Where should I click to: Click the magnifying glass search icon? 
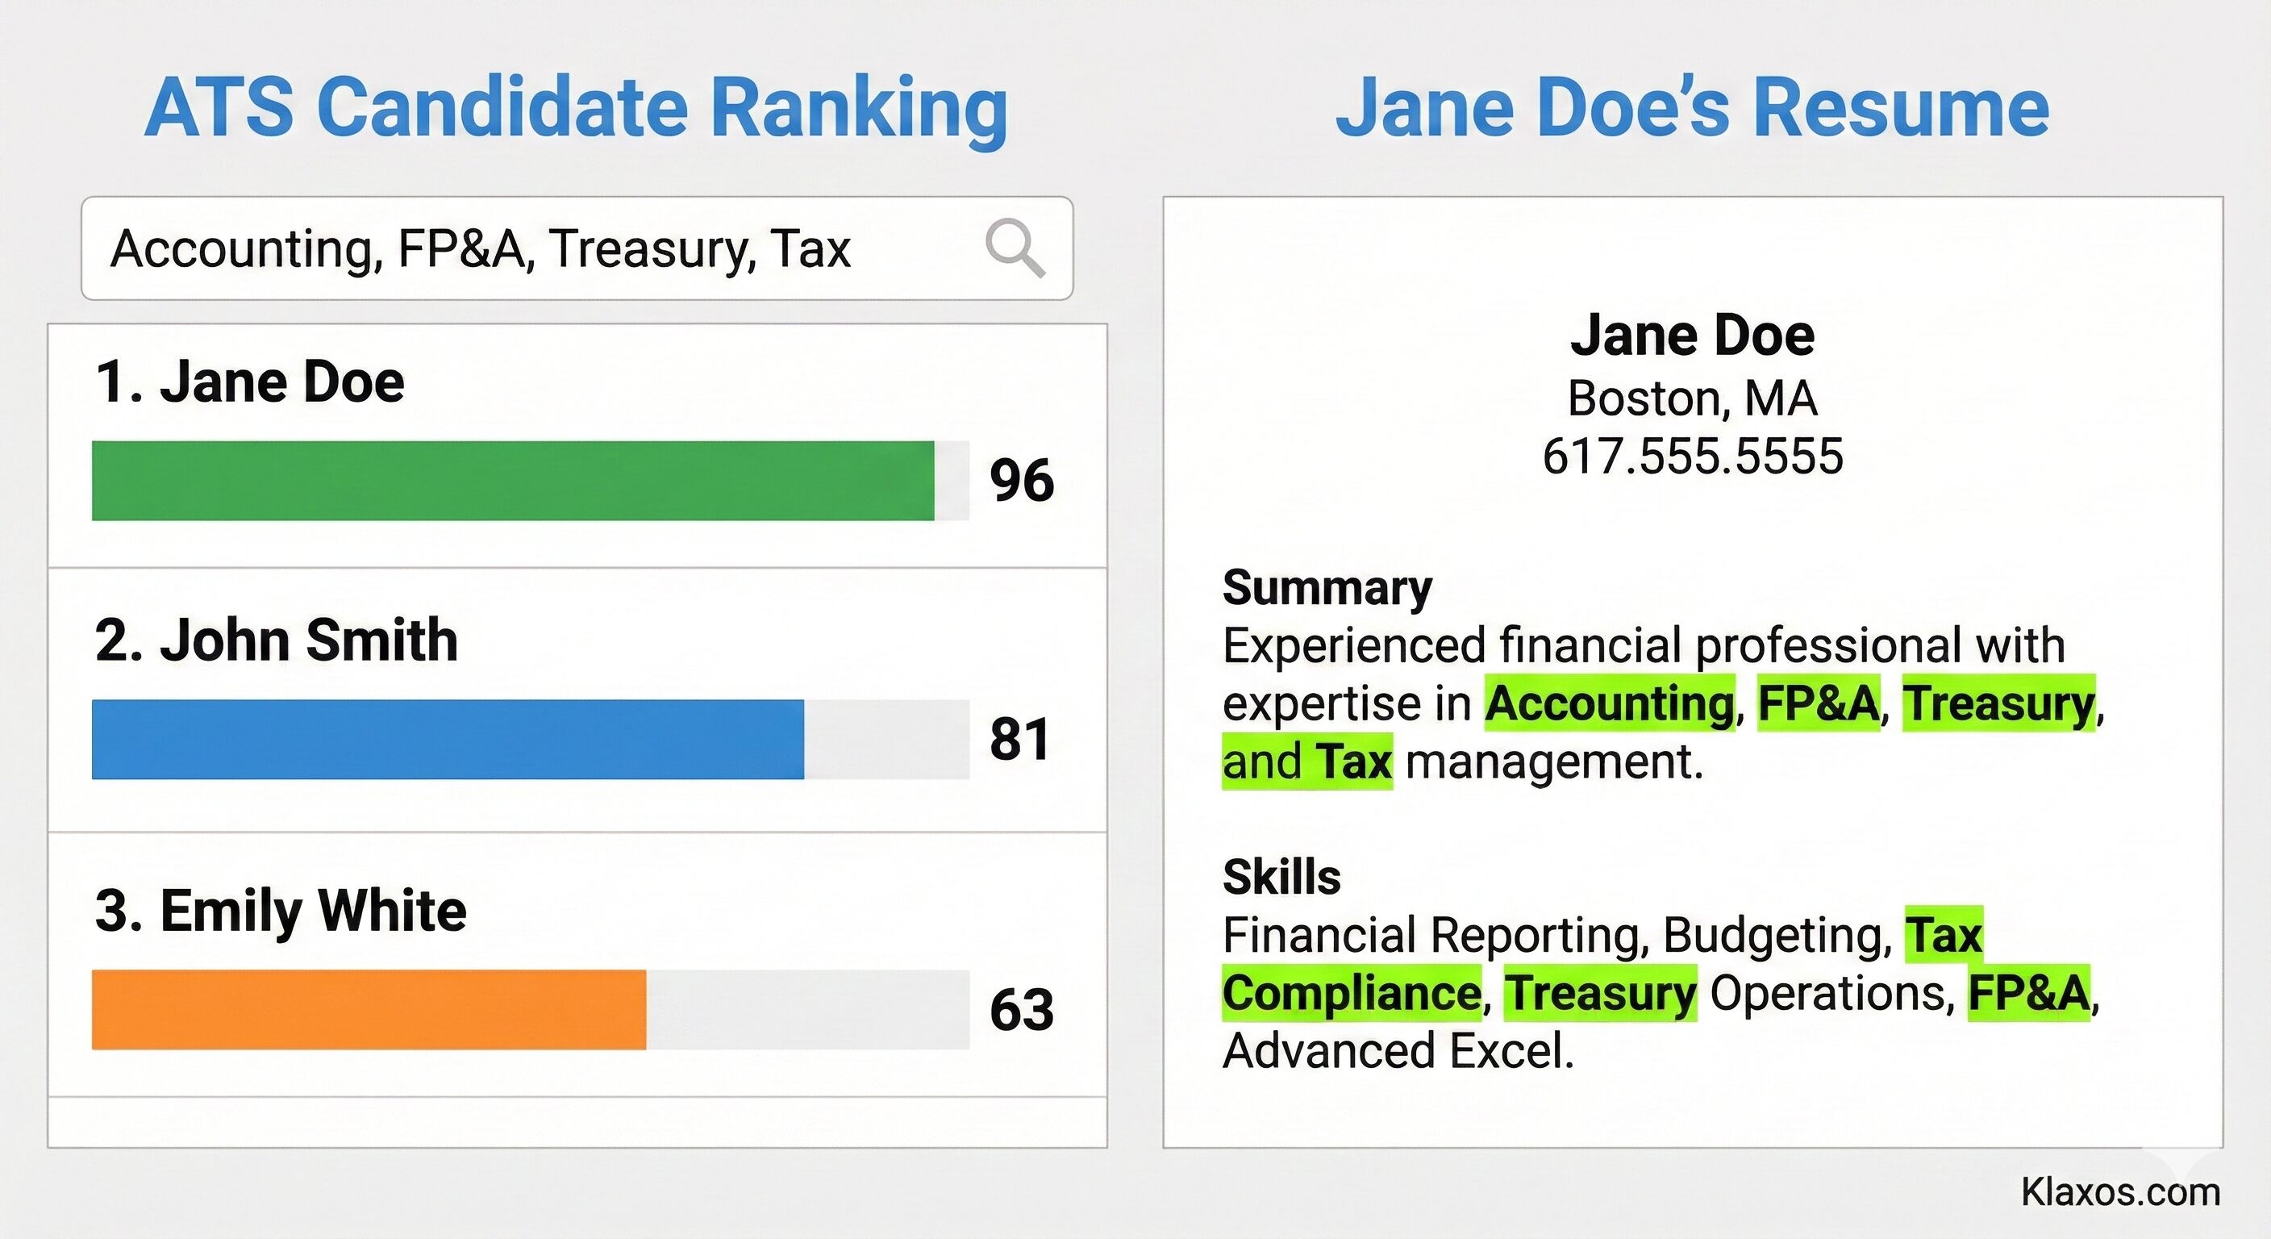(1015, 248)
